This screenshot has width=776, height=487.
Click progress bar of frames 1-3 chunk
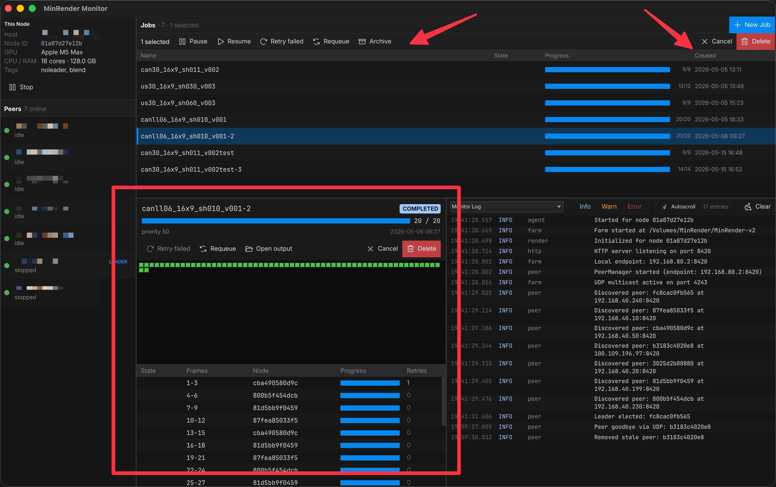point(370,383)
